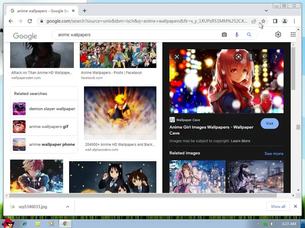Open Anime Wallpapers Facebook thumbnail
Screen dimensions: 305x228
click(x=118, y=55)
